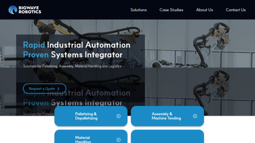Open the Assembly & Machine Tending card
This screenshot has width=255, height=143.
167,116
